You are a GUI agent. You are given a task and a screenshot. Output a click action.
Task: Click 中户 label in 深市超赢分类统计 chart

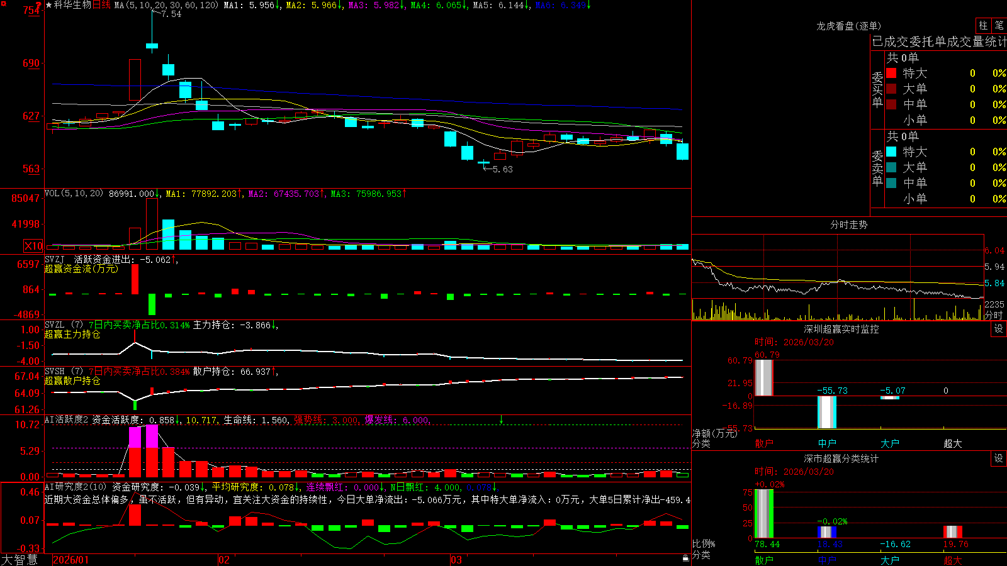(x=827, y=560)
